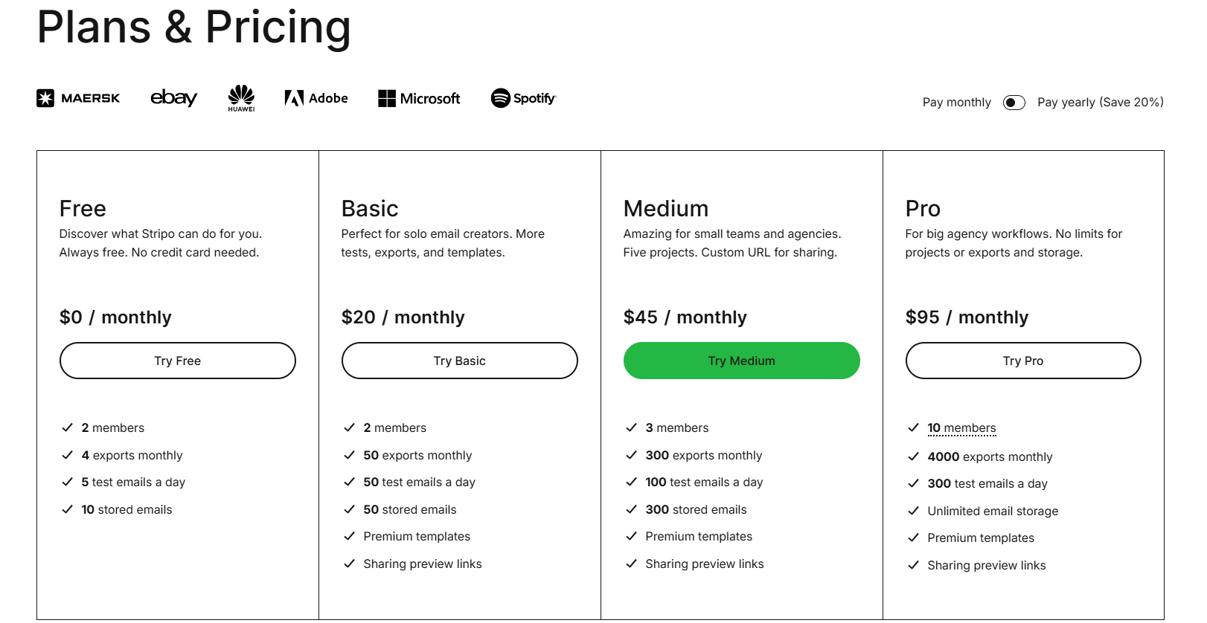This screenshot has width=1207, height=623.
Task: Switch billing toggle to yearly payments
Action: point(1014,102)
